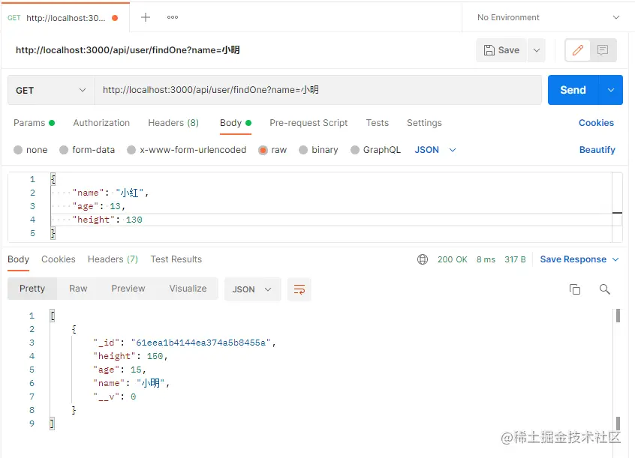Open the GET method dropdown

click(x=51, y=90)
